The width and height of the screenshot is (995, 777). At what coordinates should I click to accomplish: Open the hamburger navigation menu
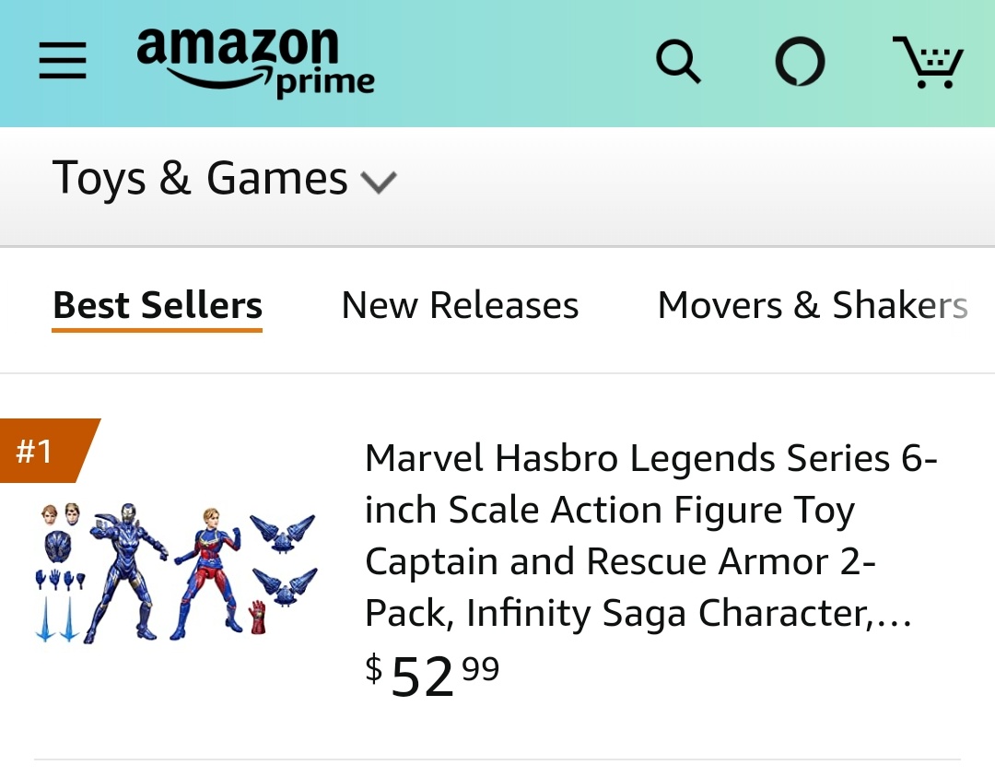pos(63,62)
